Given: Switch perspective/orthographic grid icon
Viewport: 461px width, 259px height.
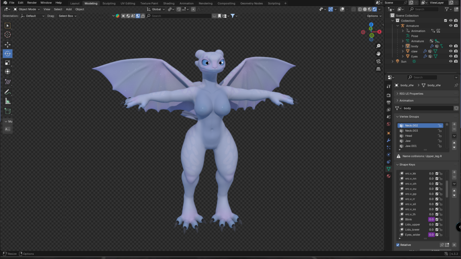Looking at the screenshot, I should tap(378, 69).
